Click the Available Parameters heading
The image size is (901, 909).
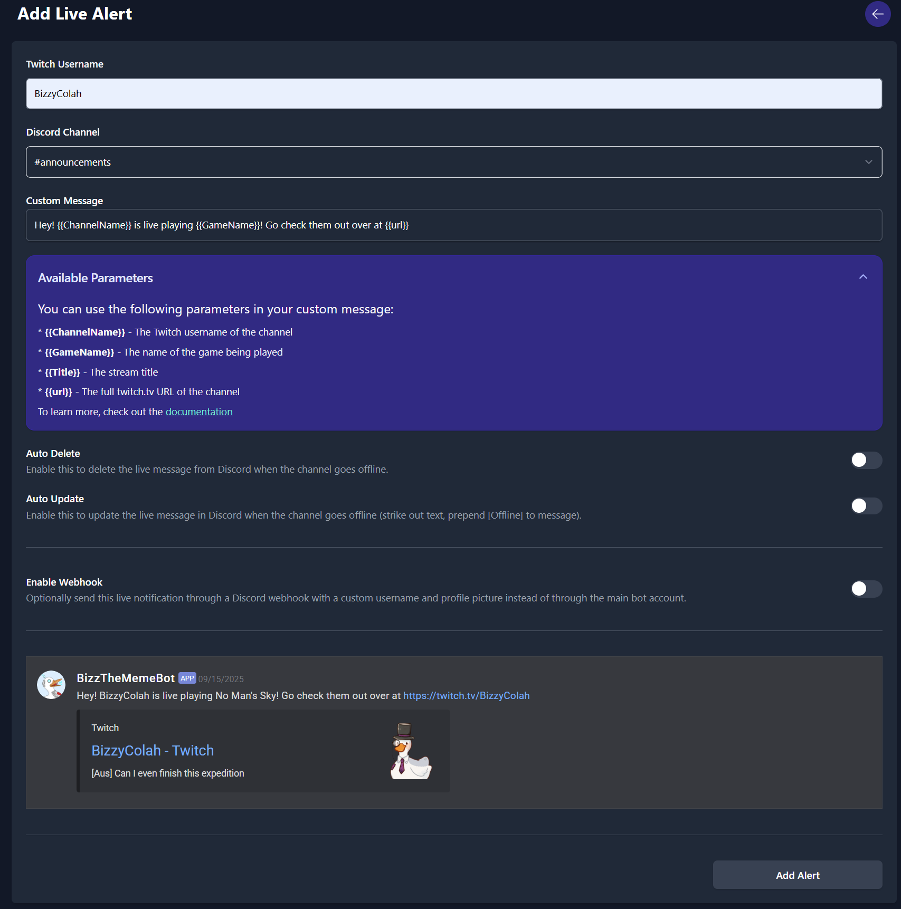pos(96,278)
